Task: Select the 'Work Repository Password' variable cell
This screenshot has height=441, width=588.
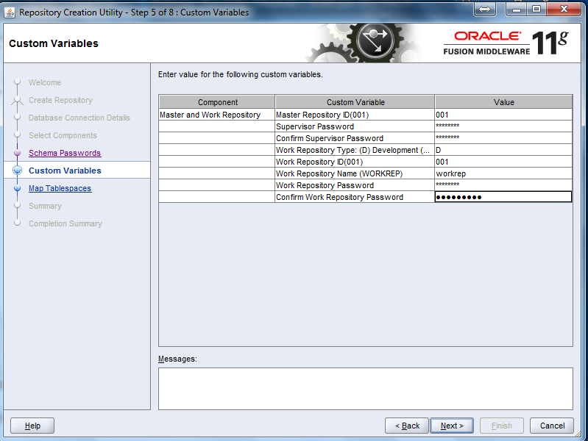Action: coord(355,185)
